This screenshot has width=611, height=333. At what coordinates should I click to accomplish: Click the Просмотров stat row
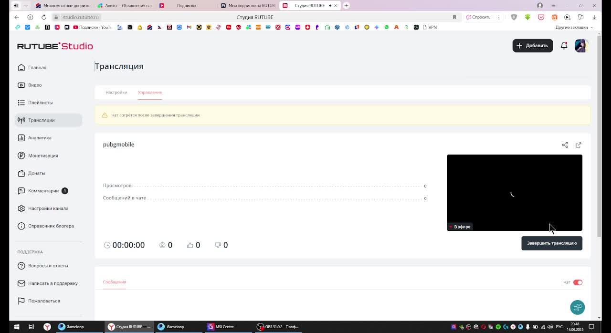pos(265,186)
